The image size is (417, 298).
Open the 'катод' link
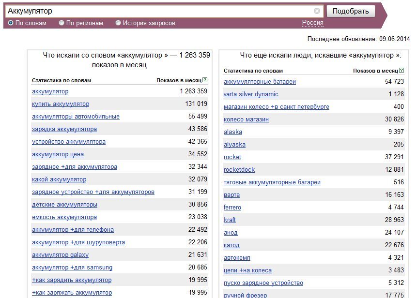coord(232,245)
